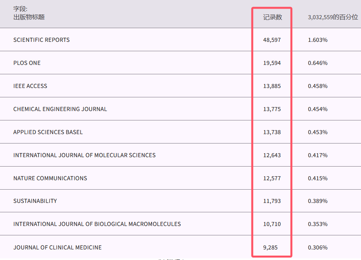This screenshot has width=361, height=260.
Task: Click CHEMICAL ENGINEERING JOURNAL title
Action: coord(60,109)
